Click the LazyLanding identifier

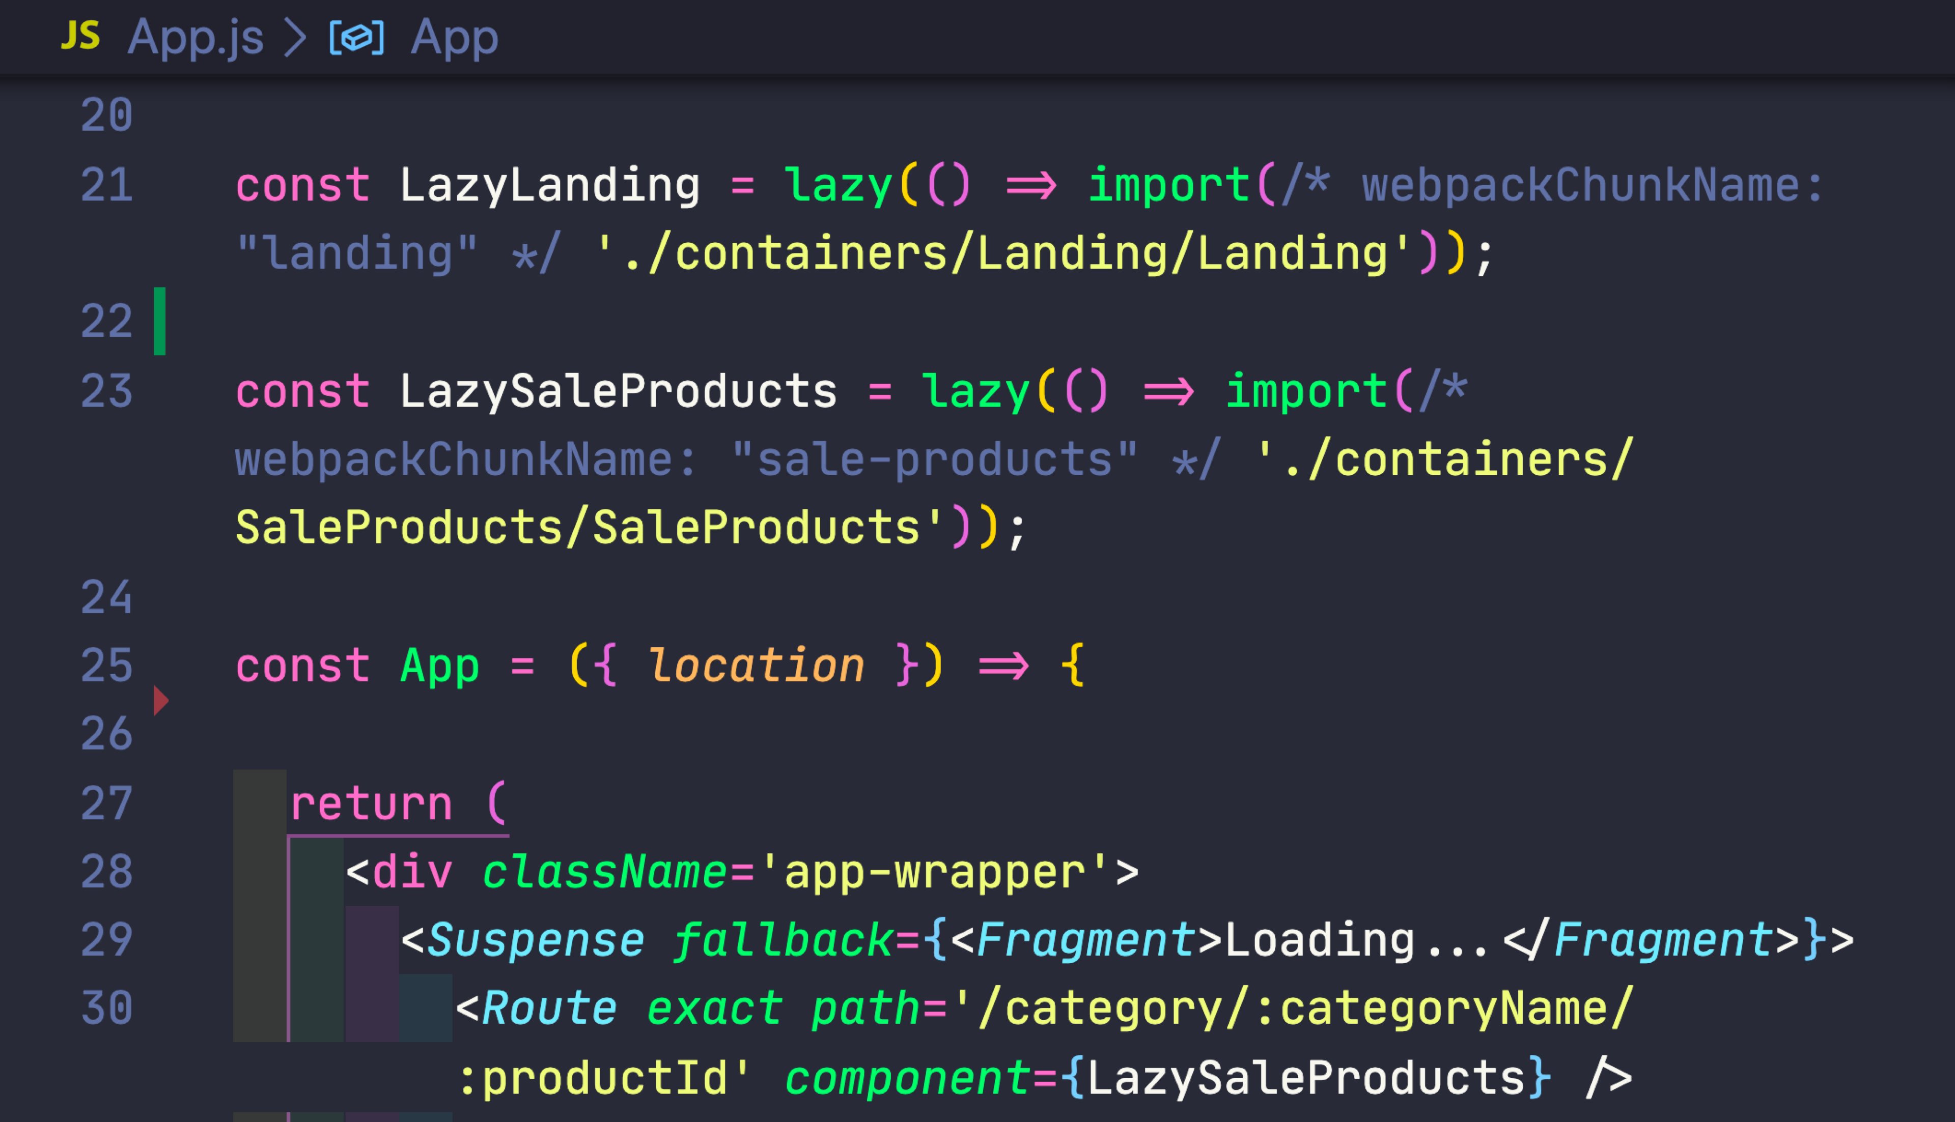click(549, 186)
